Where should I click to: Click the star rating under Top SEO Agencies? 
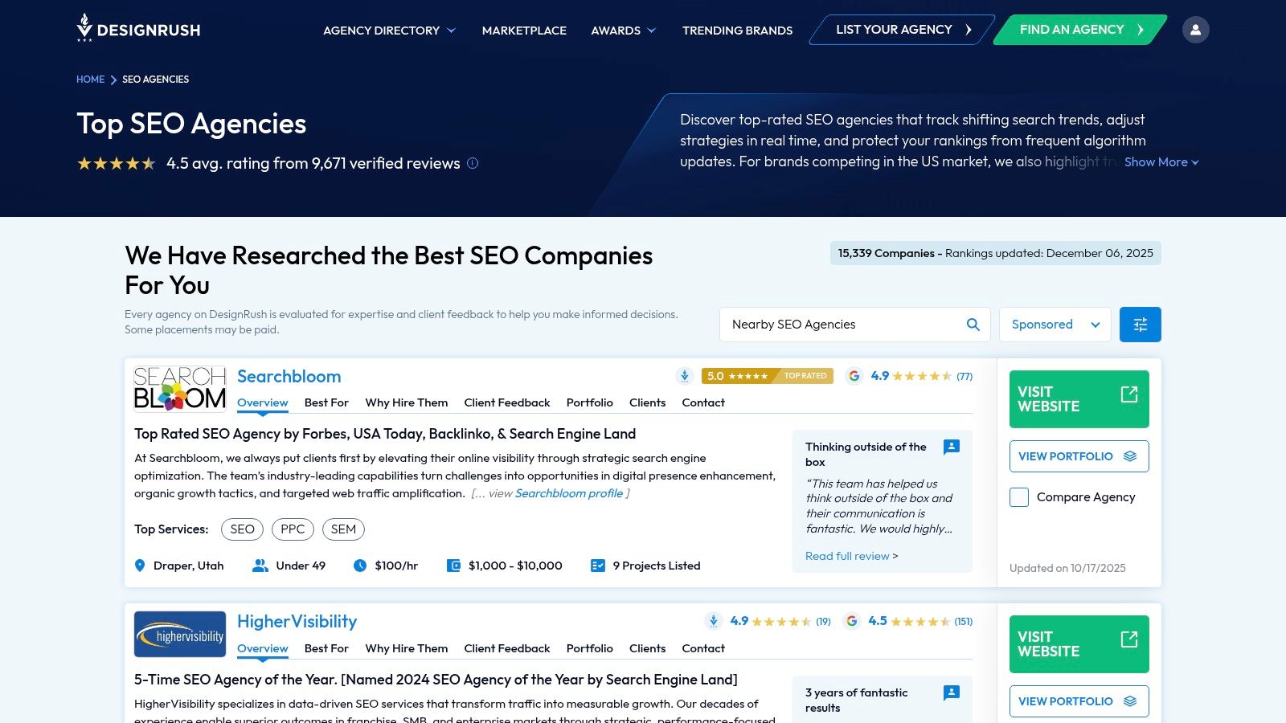pyautogui.click(x=117, y=164)
